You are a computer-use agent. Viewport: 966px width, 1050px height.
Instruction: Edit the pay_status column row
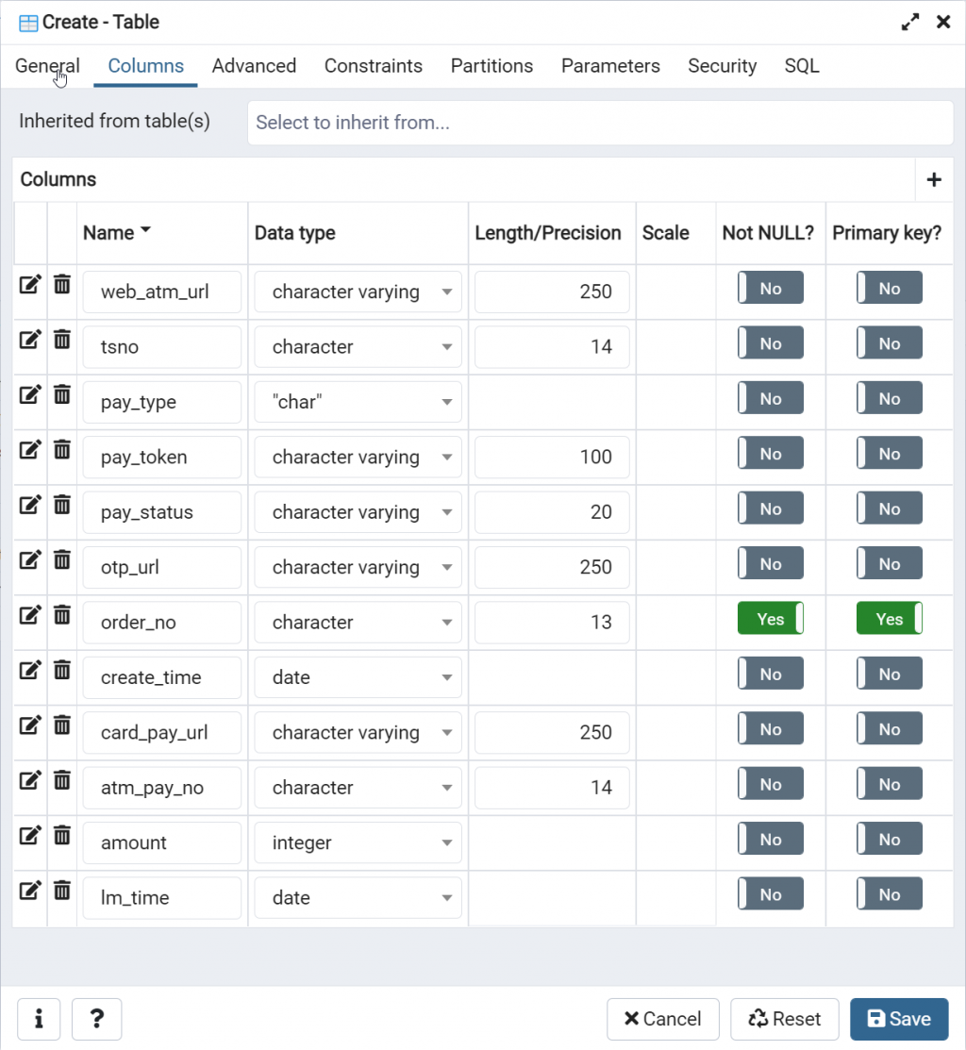point(29,504)
